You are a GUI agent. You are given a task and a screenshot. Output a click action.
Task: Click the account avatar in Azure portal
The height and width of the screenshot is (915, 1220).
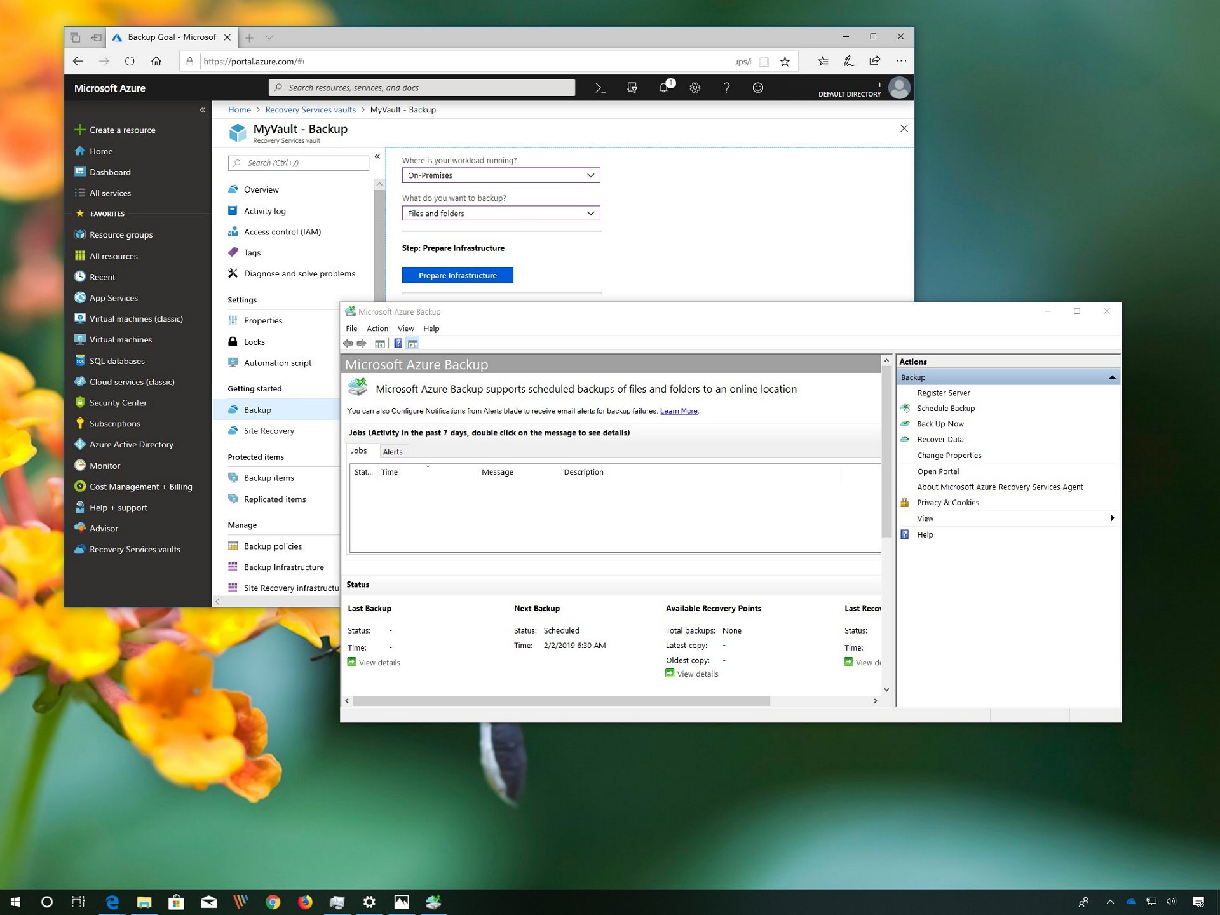898,88
